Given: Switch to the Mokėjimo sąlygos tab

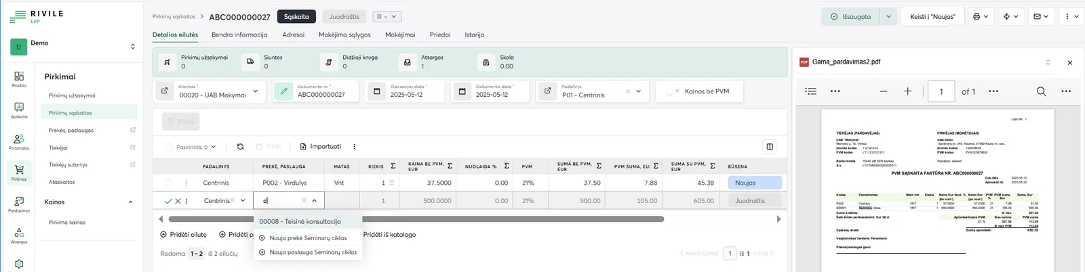Looking at the screenshot, I should tap(344, 35).
